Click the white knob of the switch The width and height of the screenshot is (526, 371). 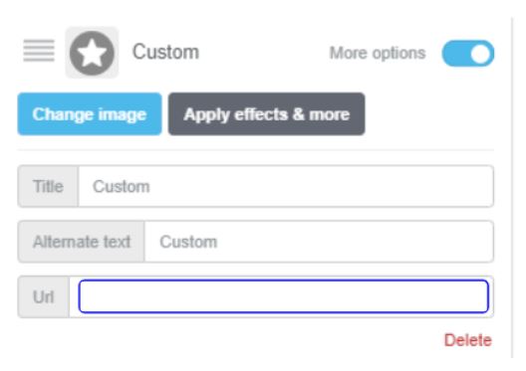click(480, 54)
